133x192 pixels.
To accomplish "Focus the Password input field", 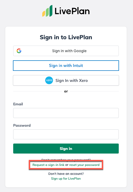I will tap(66, 134).
